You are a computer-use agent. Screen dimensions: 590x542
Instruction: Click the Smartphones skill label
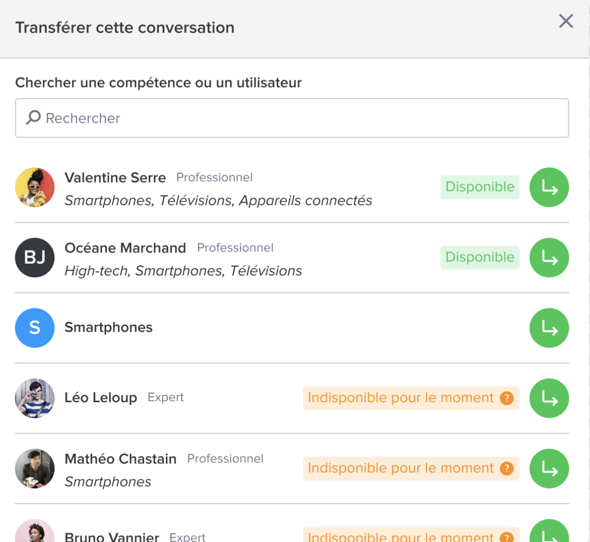click(108, 327)
